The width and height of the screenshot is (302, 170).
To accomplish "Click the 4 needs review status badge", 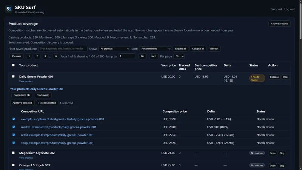I will tap(257, 78).
